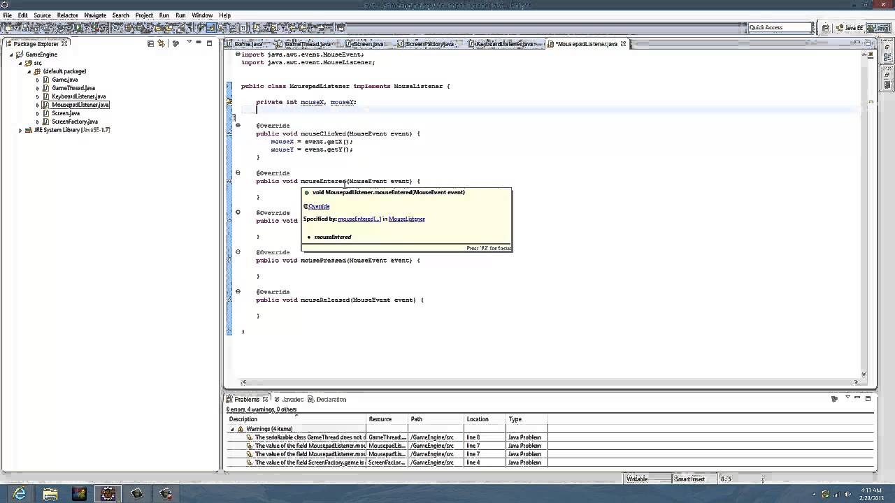Open the Project menu
The image size is (895, 503).
tap(144, 15)
